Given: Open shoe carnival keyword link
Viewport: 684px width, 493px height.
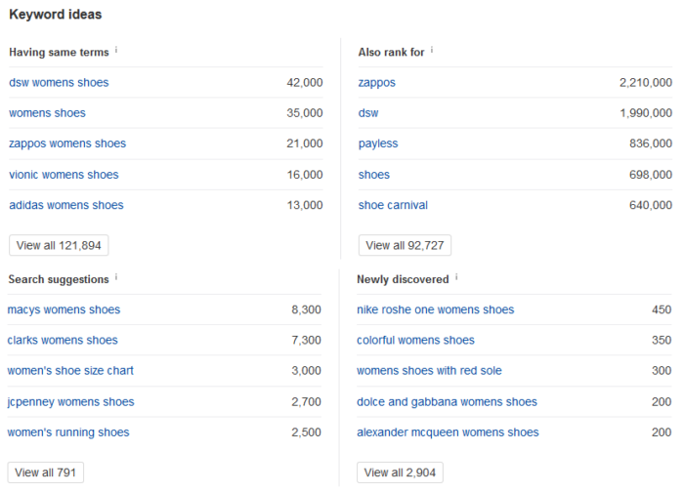Looking at the screenshot, I should 393,205.
